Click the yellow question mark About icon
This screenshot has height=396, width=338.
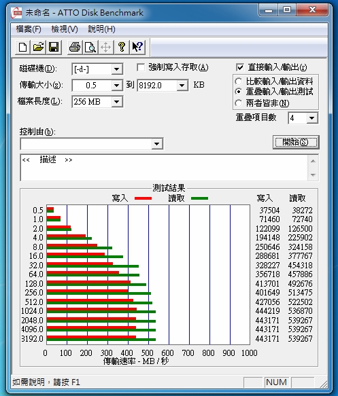click(x=122, y=47)
